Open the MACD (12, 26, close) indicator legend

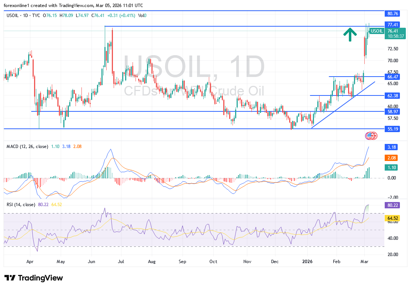(x=27, y=147)
